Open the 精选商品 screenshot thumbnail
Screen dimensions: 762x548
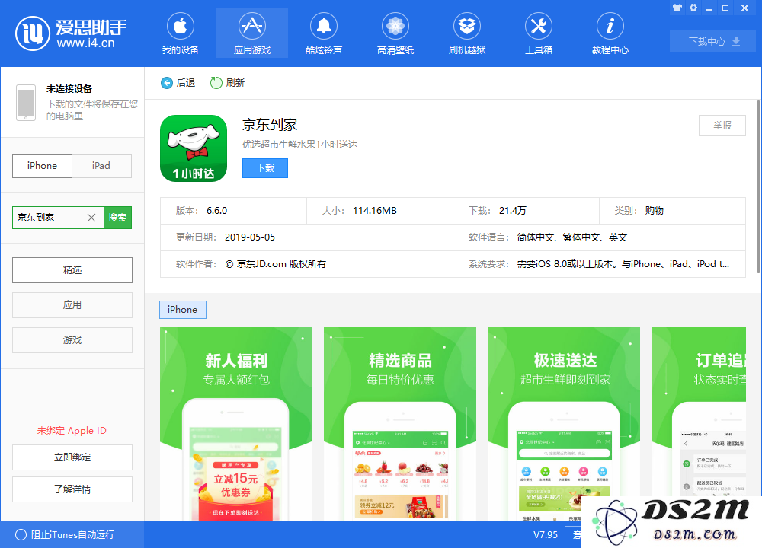pos(400,424)
